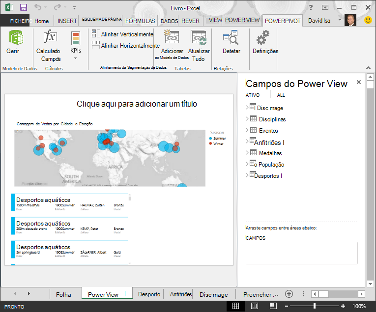This screenshot has width=376, height=312.
Task: Expand the Disciplinas table
Action: pyautogui.click(x=247, y=118)
